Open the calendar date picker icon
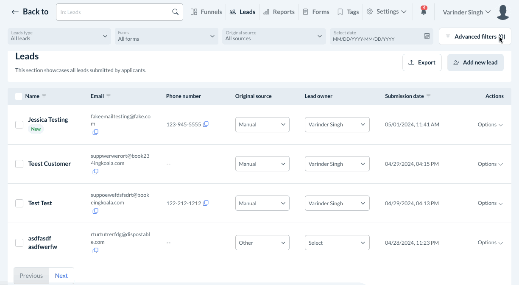 427,36
